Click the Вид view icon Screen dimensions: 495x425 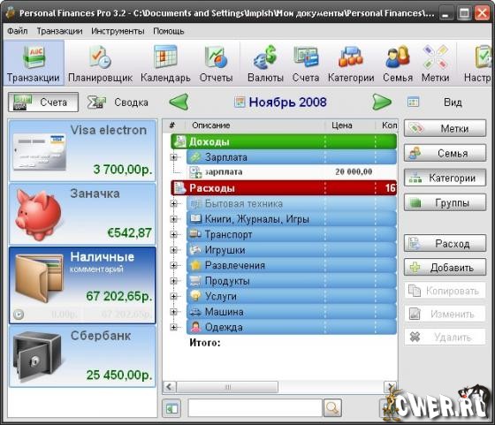click(414, 102)
